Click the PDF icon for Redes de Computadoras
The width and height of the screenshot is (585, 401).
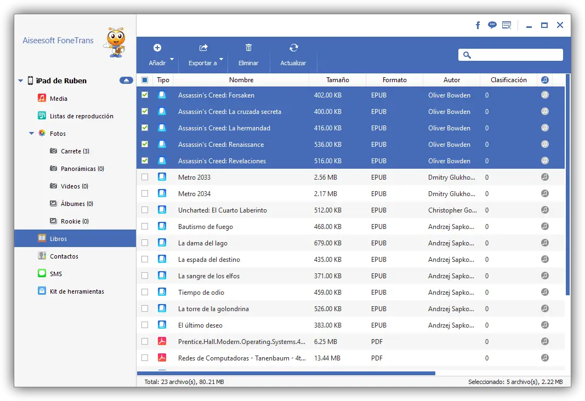[x=162, y=357]
